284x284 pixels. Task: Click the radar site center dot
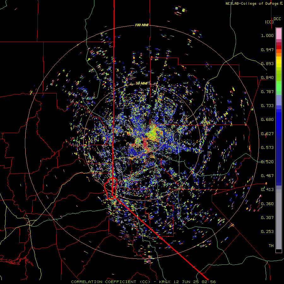tap(142, 142)
